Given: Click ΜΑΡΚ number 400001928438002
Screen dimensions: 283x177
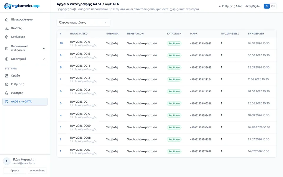Looking at the screenshot, I should click(x=201, y=55).
